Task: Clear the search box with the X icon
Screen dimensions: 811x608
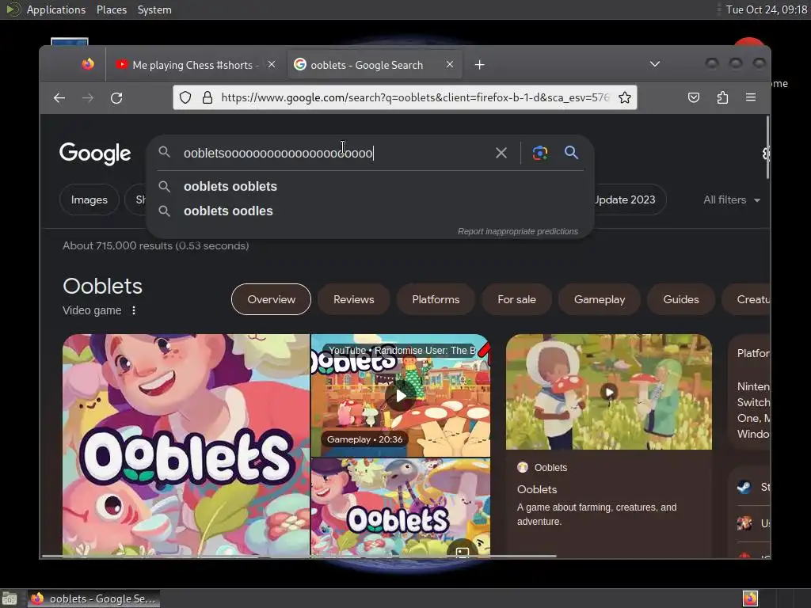Action: (x=501, y=153)
